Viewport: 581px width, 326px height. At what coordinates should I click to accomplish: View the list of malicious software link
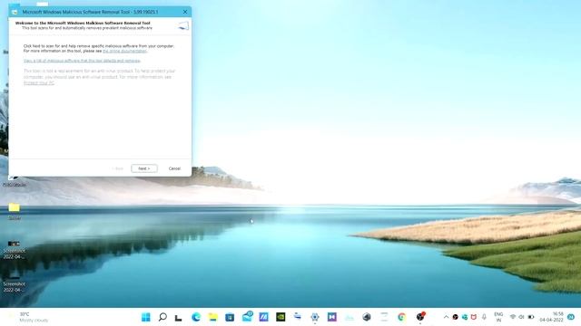(82, 61)
